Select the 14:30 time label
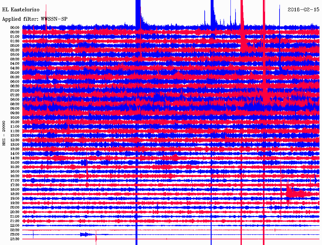This screenshot has width=322, height=245. pyautogui.click(x=15, y=158)
